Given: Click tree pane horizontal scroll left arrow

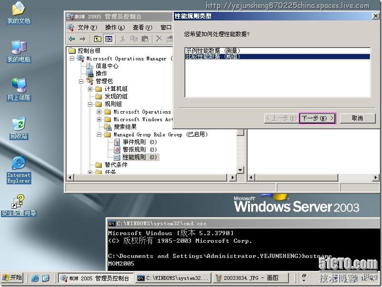Looking at the screenshot, I should (70, 178).
